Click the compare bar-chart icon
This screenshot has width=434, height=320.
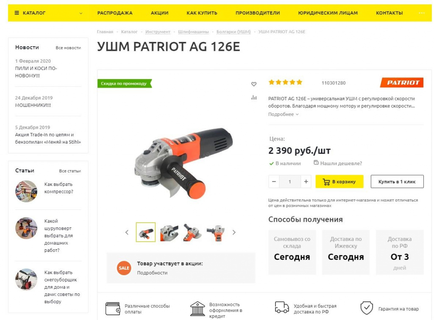(254, 97)
